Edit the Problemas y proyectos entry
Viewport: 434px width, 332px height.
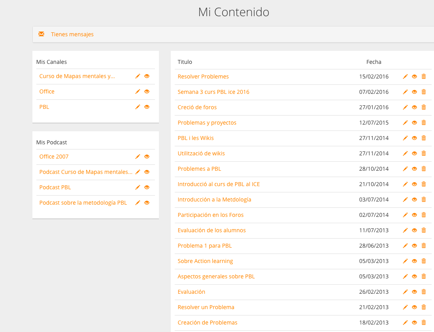(405, 123)
